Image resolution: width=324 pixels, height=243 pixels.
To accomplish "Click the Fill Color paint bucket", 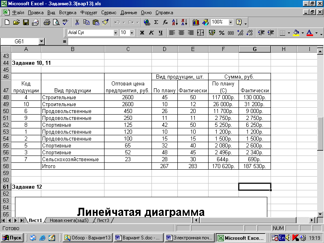I will 296,33.
